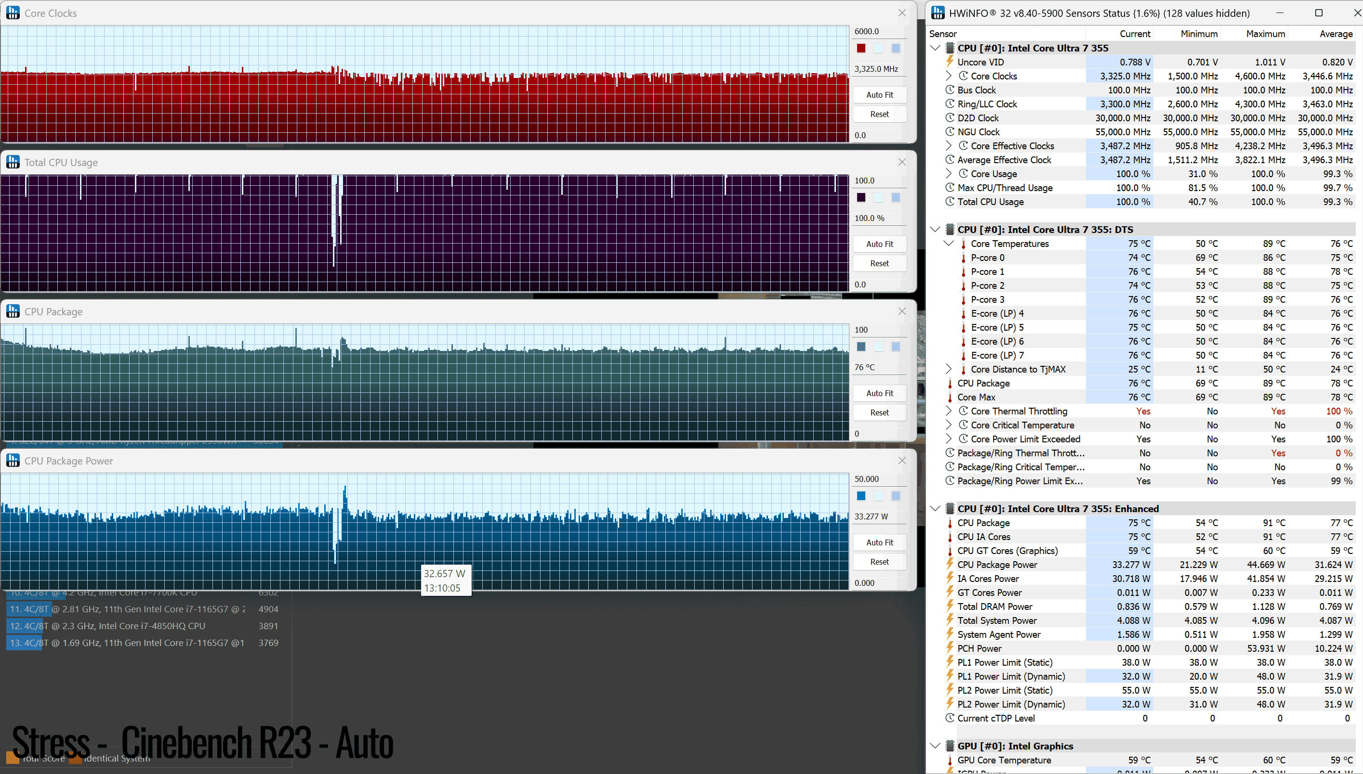This screenshot has width=1363, height=774.
Task: Collapse the Intel Core Ultra 7 355: Enhanced group
Action: pyautogui.click(x=935, y=509)
